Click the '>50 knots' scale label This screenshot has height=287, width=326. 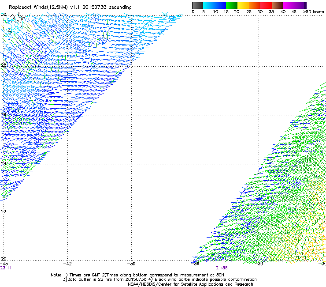313,12
